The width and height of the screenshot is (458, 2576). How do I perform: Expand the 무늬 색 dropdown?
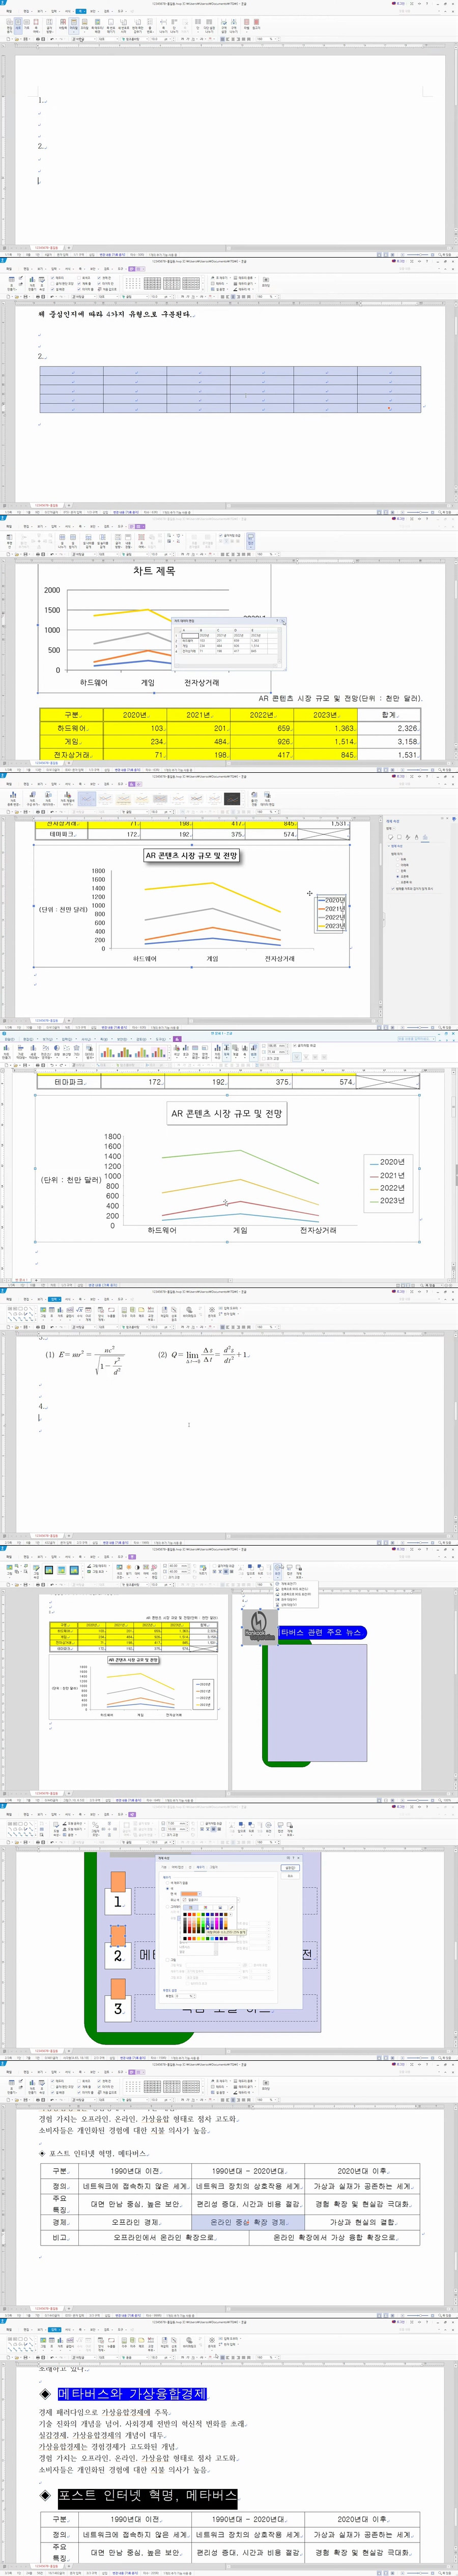pos(239,1900)
